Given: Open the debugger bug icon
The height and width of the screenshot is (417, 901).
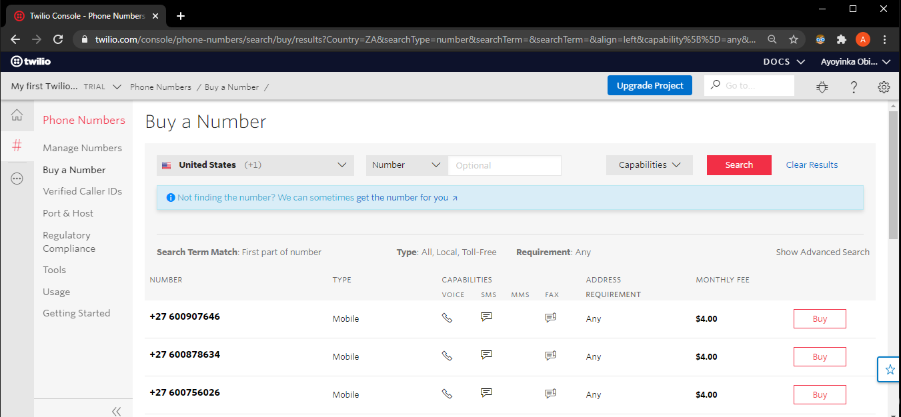Looking at the screenshot, I should 823,87.
